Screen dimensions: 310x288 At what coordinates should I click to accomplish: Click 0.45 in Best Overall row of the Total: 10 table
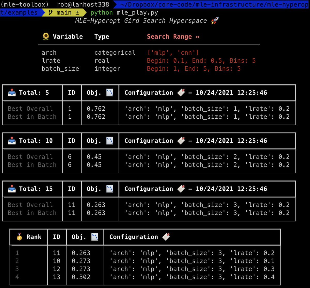click(94, 157)
